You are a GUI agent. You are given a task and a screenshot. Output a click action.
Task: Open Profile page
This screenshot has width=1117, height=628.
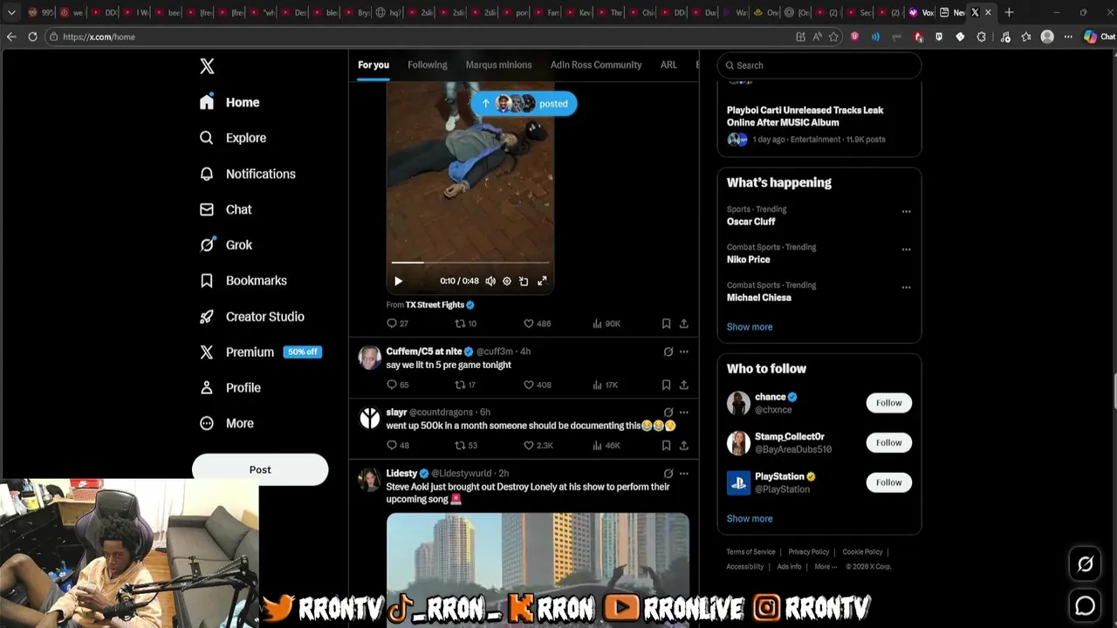point(230,387)
